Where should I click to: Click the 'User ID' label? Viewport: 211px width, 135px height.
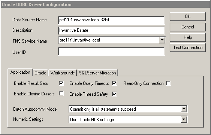coord(19,52)
